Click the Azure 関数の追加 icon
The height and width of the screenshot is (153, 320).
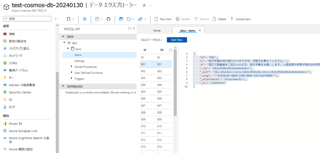click(x=5, y=149)
